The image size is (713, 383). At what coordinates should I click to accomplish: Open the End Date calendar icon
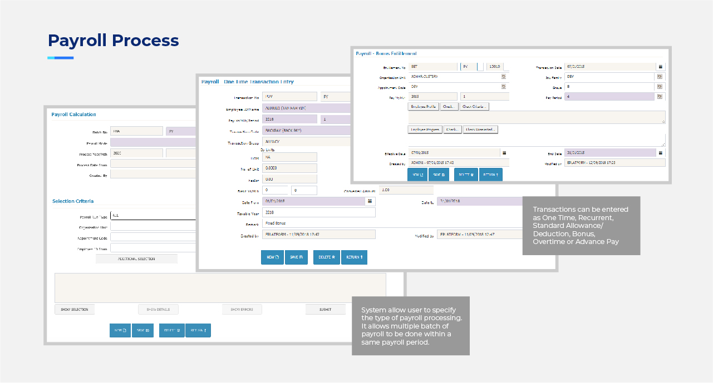point(661,153)
